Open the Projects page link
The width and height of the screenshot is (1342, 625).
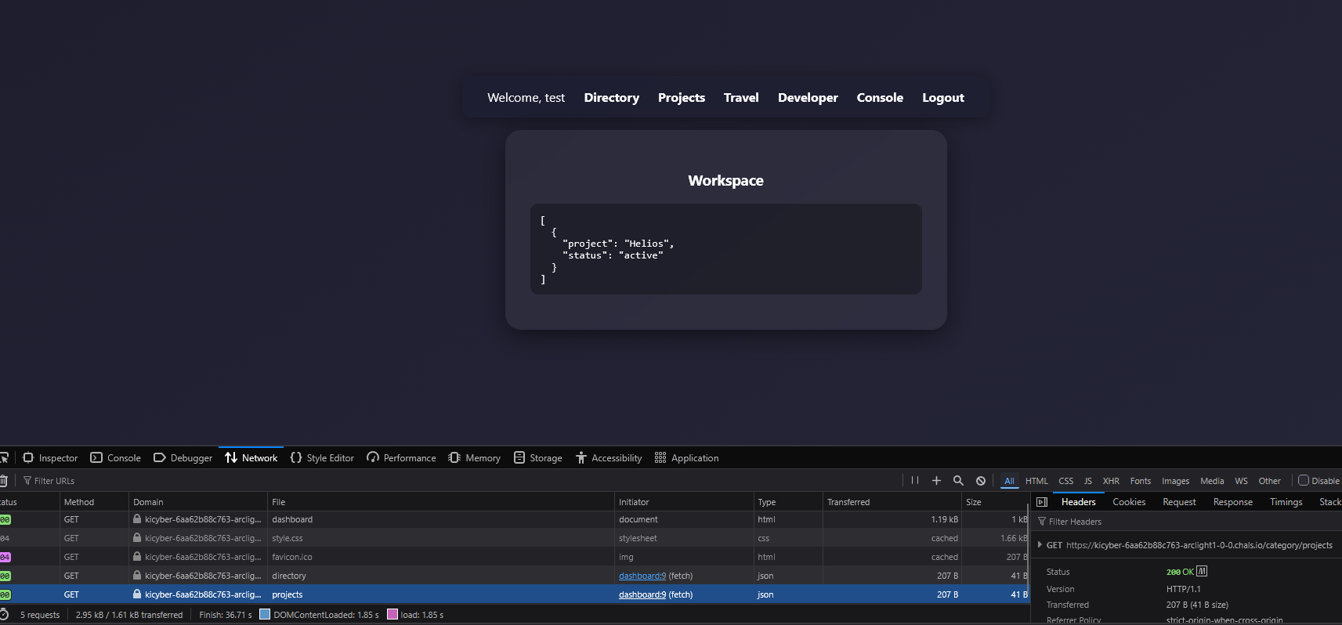[682, 98]
